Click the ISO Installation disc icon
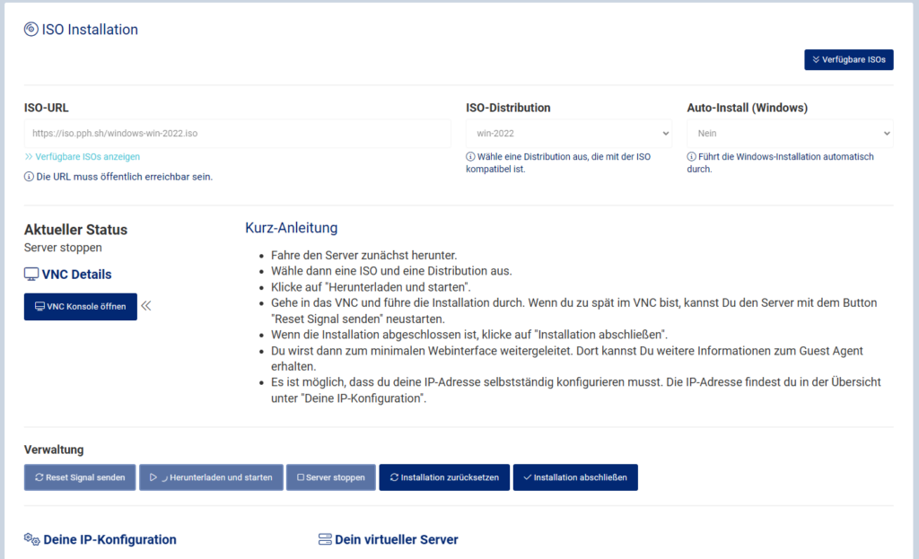 click(x=31, y=30)
